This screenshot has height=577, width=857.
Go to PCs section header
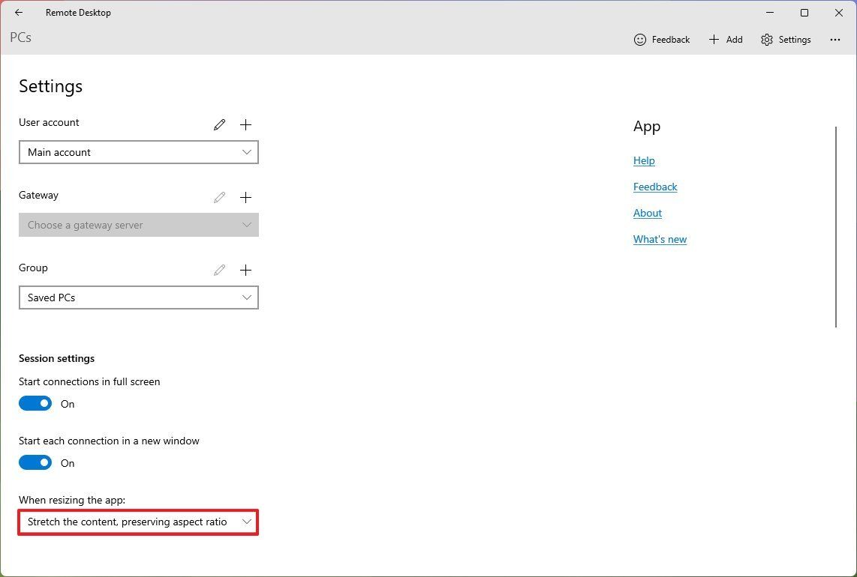pos(21,37)
